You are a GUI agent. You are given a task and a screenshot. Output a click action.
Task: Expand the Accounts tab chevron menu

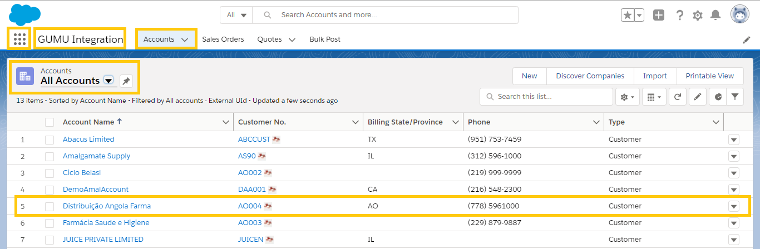185,39
